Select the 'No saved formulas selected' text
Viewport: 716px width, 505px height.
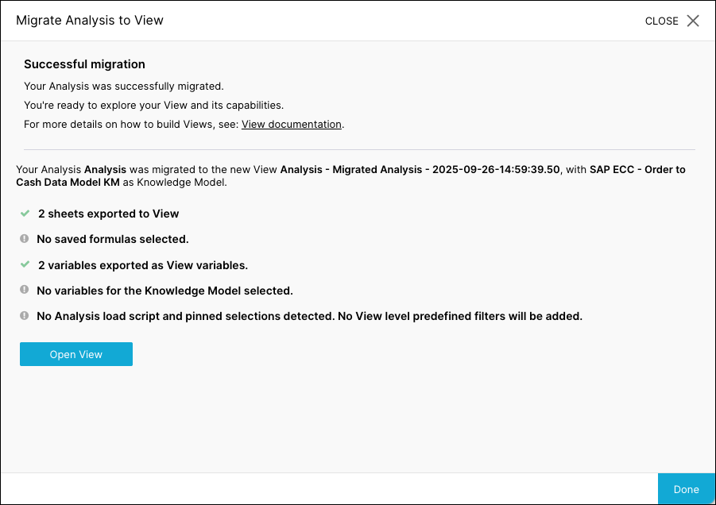click(x=112, y=239)
